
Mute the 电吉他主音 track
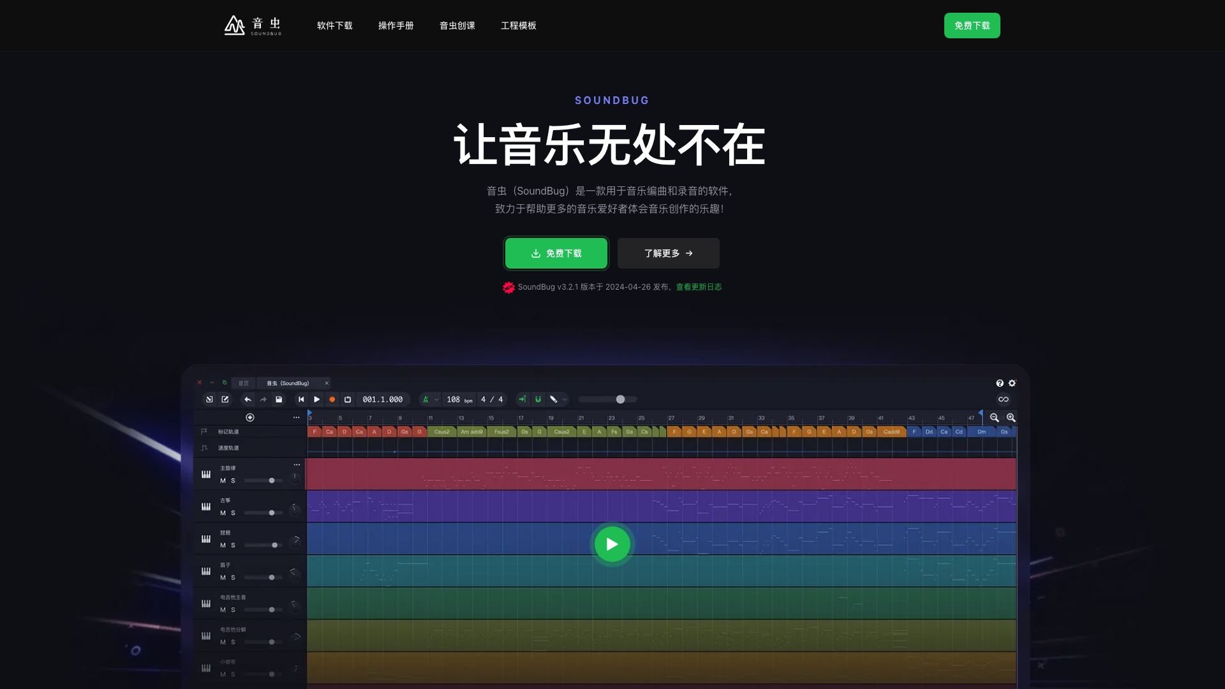coord(223,610)
